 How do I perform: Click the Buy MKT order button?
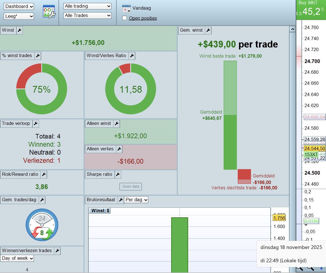pos(311,10)
